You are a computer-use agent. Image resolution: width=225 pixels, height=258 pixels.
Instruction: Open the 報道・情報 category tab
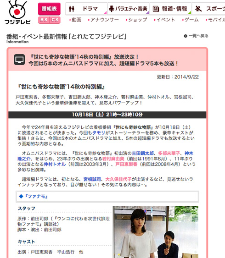171,9
